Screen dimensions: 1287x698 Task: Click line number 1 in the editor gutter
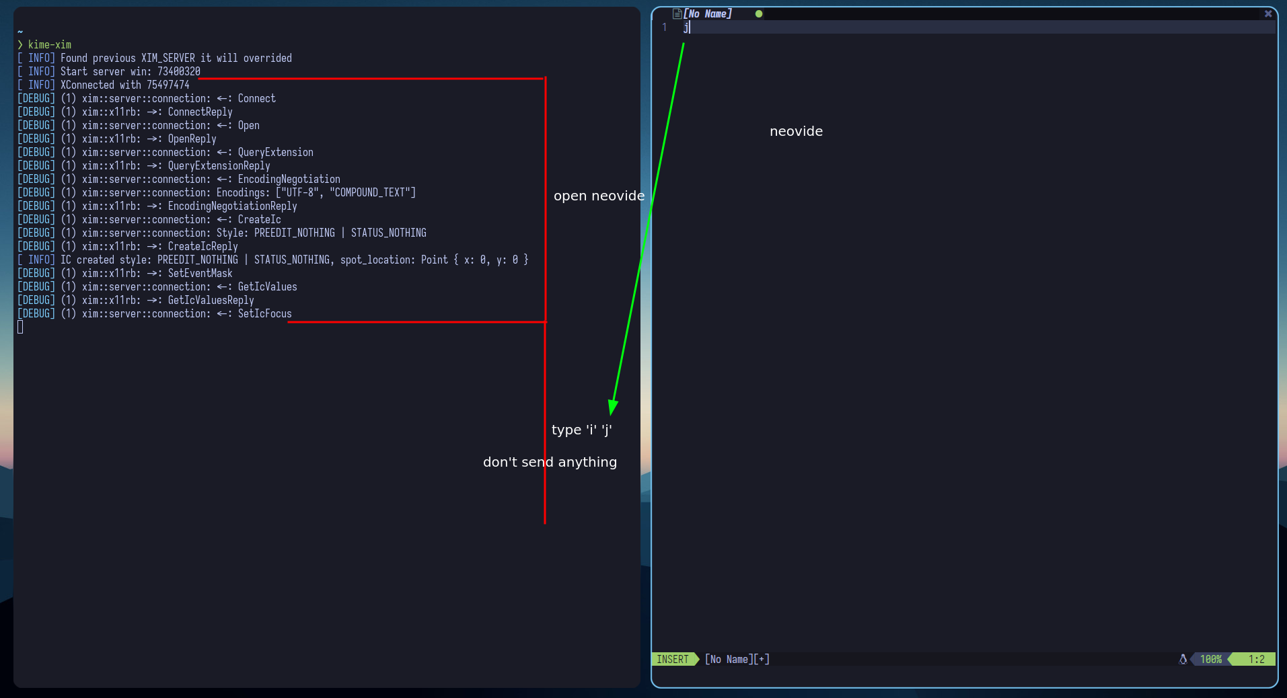click(665, 28)
